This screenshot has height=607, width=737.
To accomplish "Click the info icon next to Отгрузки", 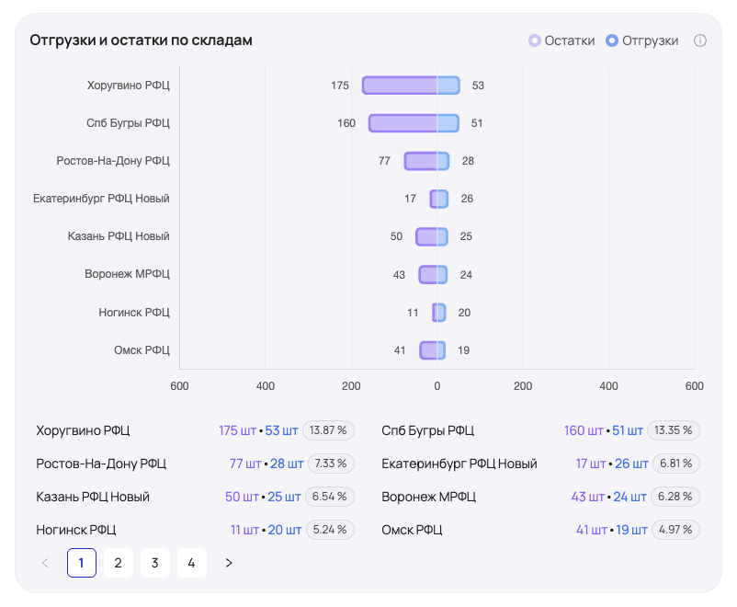I will [x=700, y=40].
